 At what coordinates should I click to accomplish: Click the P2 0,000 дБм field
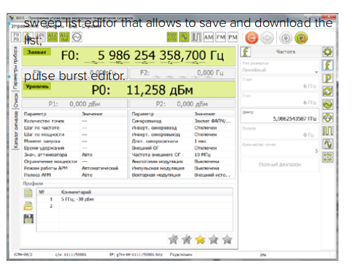click(183, 104)
